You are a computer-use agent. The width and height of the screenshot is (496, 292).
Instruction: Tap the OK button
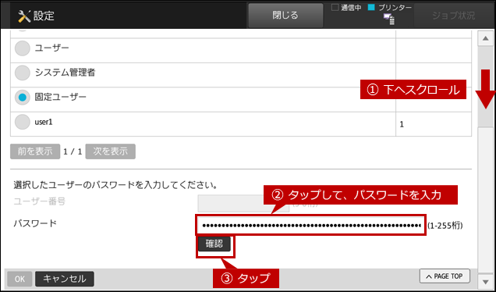point(19,279)
